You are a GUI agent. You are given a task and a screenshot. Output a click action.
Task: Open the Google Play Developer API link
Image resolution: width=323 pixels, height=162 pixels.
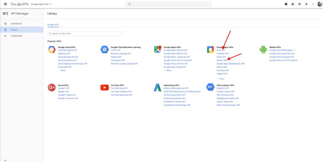pyautogui.click(x=282, y=57)
